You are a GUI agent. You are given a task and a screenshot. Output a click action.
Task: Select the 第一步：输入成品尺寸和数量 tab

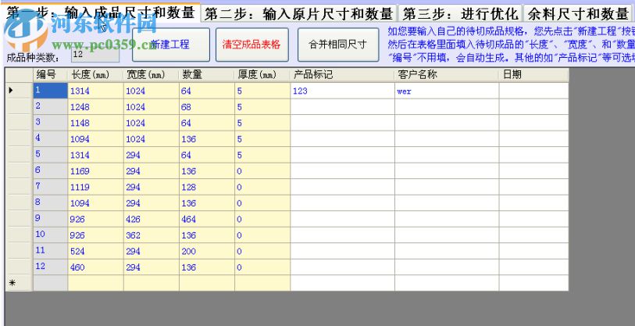101,13
